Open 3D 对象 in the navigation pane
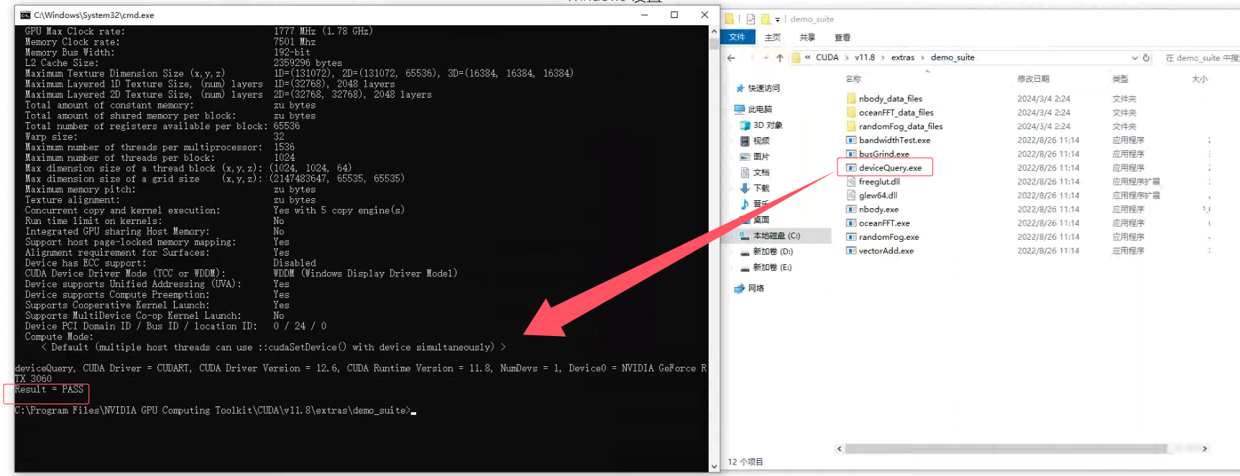This screenshot has width=1240, height=476. (x=768, y=125)
